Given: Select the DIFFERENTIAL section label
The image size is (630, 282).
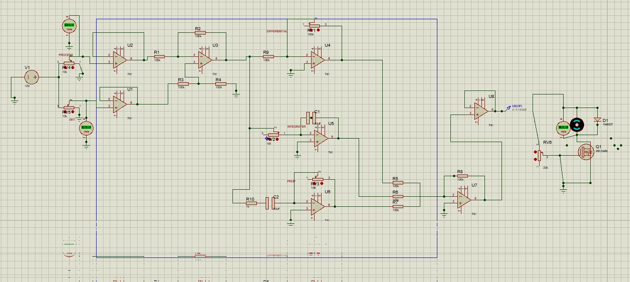Looking at the screenshot, I should click(x=277, y=31).
